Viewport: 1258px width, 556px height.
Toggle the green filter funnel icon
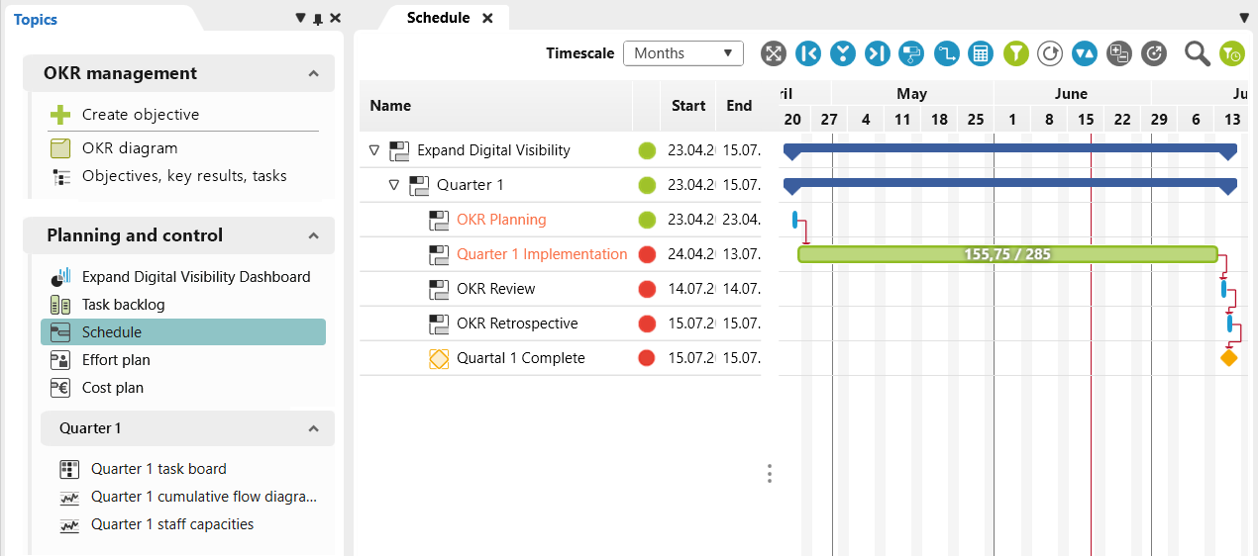pyautogui.click(x=1016, y=53)
